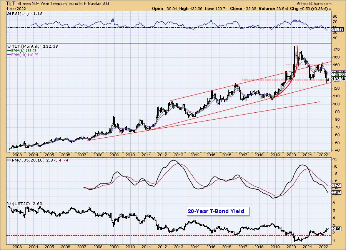This screenshot has height=250, width=346.
Task: Click the 2012 year label below the yield panel
Action: [x=162, y=247]
